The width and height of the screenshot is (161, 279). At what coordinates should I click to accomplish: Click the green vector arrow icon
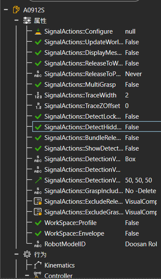(38, 180)
